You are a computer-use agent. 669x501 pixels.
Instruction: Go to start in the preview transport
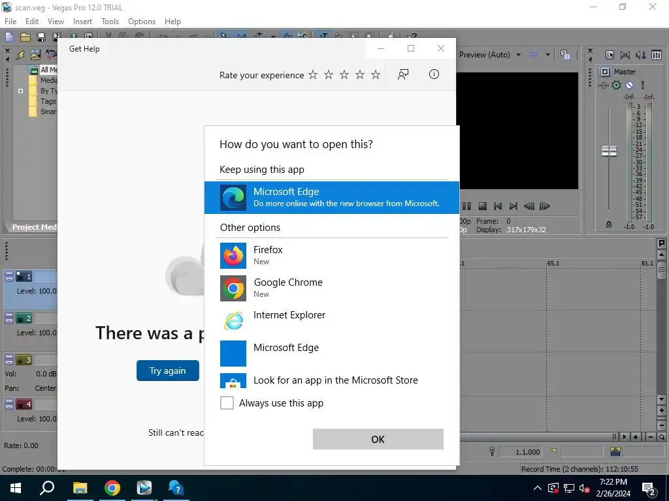[x=498, y=206]
